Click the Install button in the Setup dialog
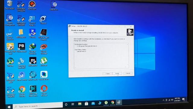Screen dimensions: 193x109 pos(117,74)
